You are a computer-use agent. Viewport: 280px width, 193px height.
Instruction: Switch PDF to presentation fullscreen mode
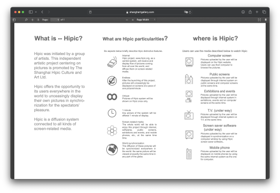tap(259, 20)
